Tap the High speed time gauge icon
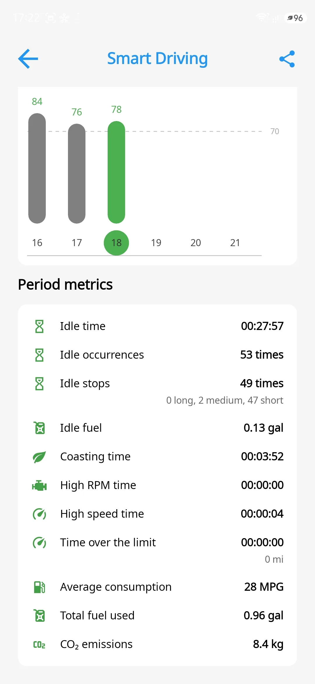This screenshot has width=315, height=684. (39, 514)
